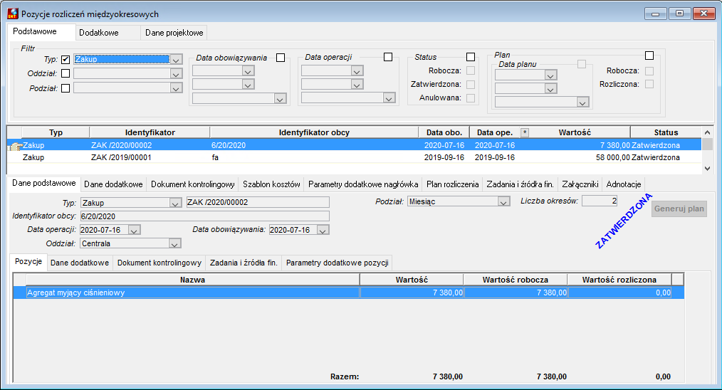Click the Identyfikator obcy input field
The height and width of the screenshot is (390, 722).
pyautogui.click(x=204, y=216)
